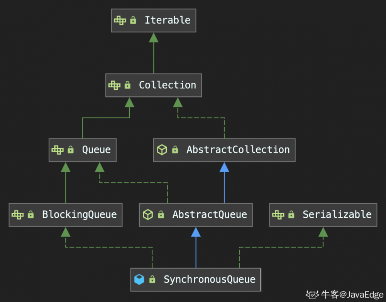Select the lock icon beside AbstractCollection
386x302 pixels.
pyautogui.click(x=174, y=150)
